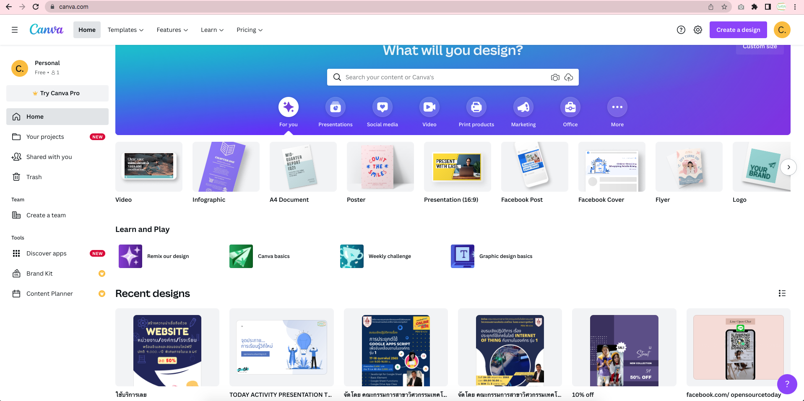
Task: Open the Presentations category icon
Action: tap(335, 107)
